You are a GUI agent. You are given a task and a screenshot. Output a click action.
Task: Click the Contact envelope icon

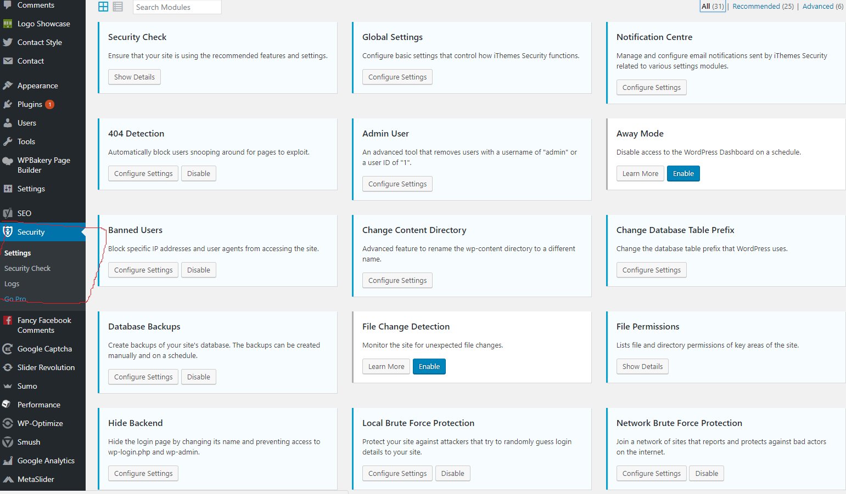pos(8,61)
